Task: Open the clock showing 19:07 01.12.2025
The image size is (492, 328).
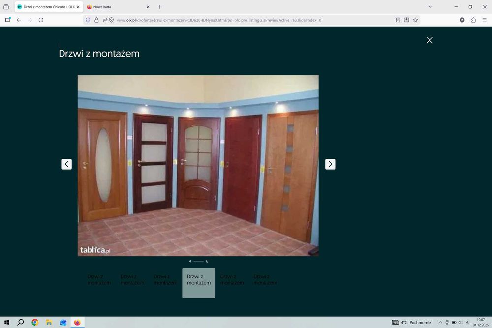Action: coord(481,323)
